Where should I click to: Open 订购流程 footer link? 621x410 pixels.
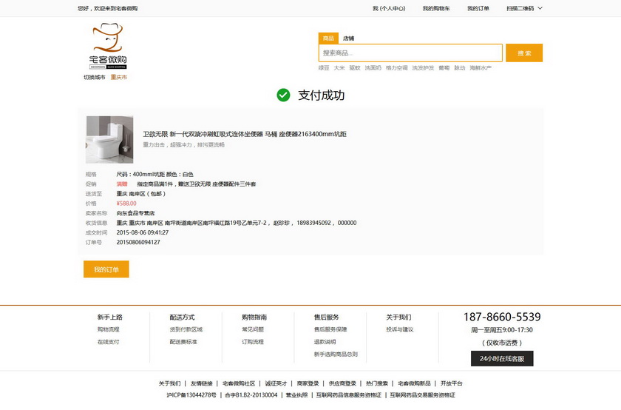click(x=253, y=342)
